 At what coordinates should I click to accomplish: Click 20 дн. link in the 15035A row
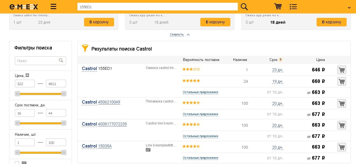pyautogui.click(x=278, y=147)
